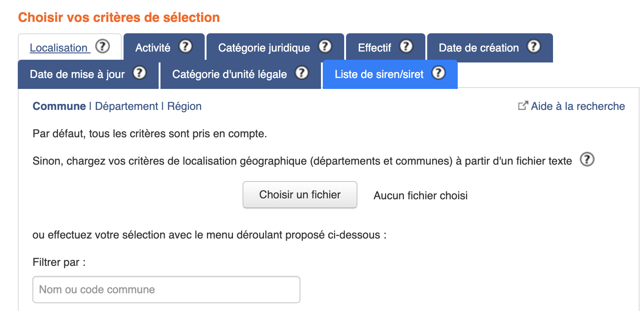Switch to Date de mise à jour tab
The height and width of the screenshot is (311, 641).
[77, 74]
